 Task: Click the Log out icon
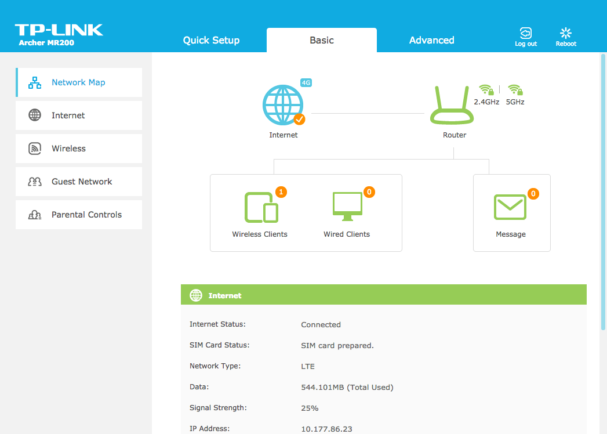(x=526, y=34)
